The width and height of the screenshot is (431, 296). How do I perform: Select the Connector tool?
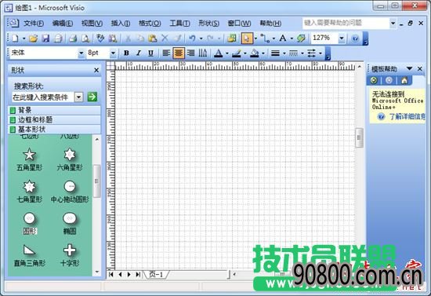[x=265, y=38]
